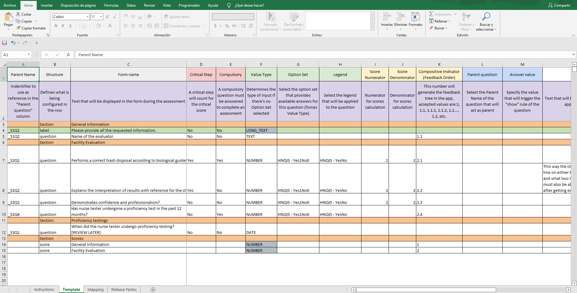This screenshot has height=293, width=577.
Task: Expand the formula bar
Action: 573,55
